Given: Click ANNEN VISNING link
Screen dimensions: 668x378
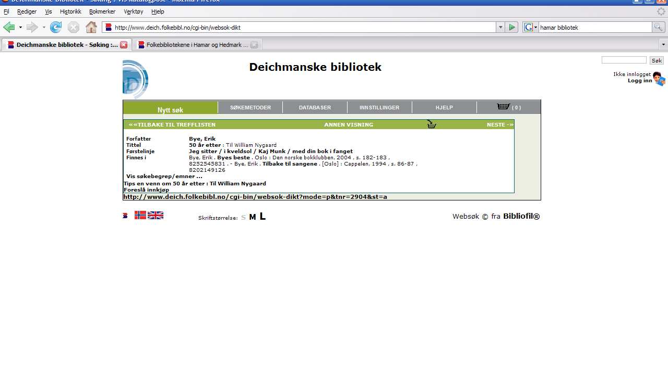Looking at the screenshot, I should (349, 124).
